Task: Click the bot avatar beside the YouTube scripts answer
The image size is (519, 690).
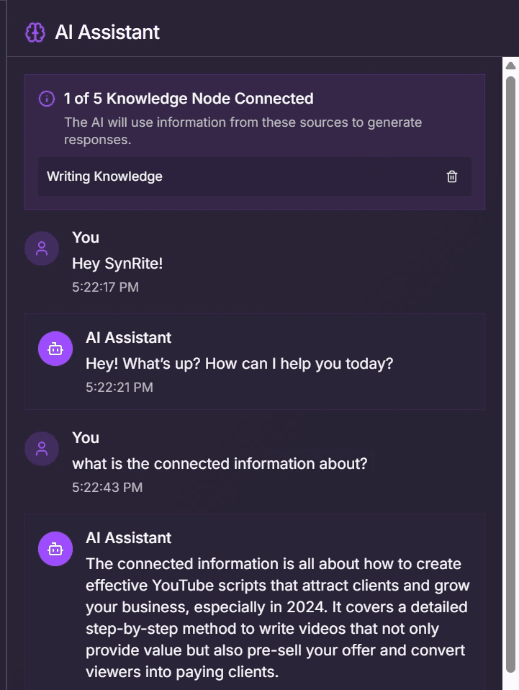Action: tap(55, 549)
